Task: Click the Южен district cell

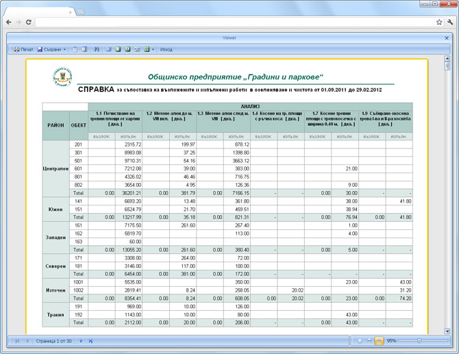Action: pos(55,210)
